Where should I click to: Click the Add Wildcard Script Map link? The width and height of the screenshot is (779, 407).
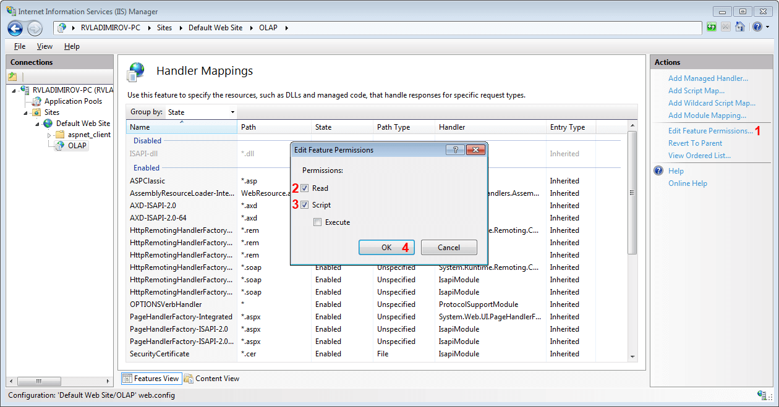click(x=712, y=103)
